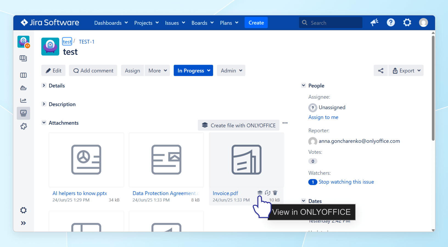The image size is (448, 247).
Task: Open the Projects menu
Action: (146, 23)
